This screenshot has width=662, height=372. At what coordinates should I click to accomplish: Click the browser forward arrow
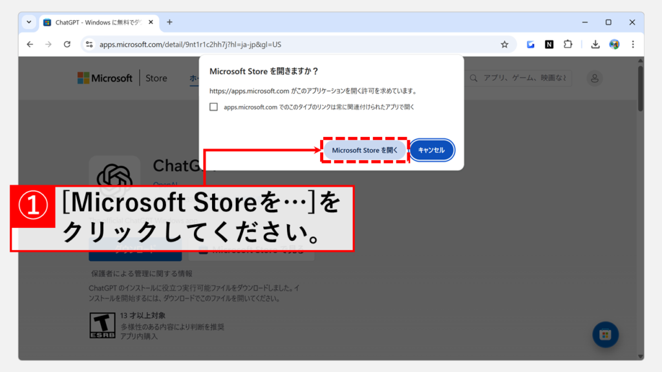pyautogui.click(x=48, y=45)
